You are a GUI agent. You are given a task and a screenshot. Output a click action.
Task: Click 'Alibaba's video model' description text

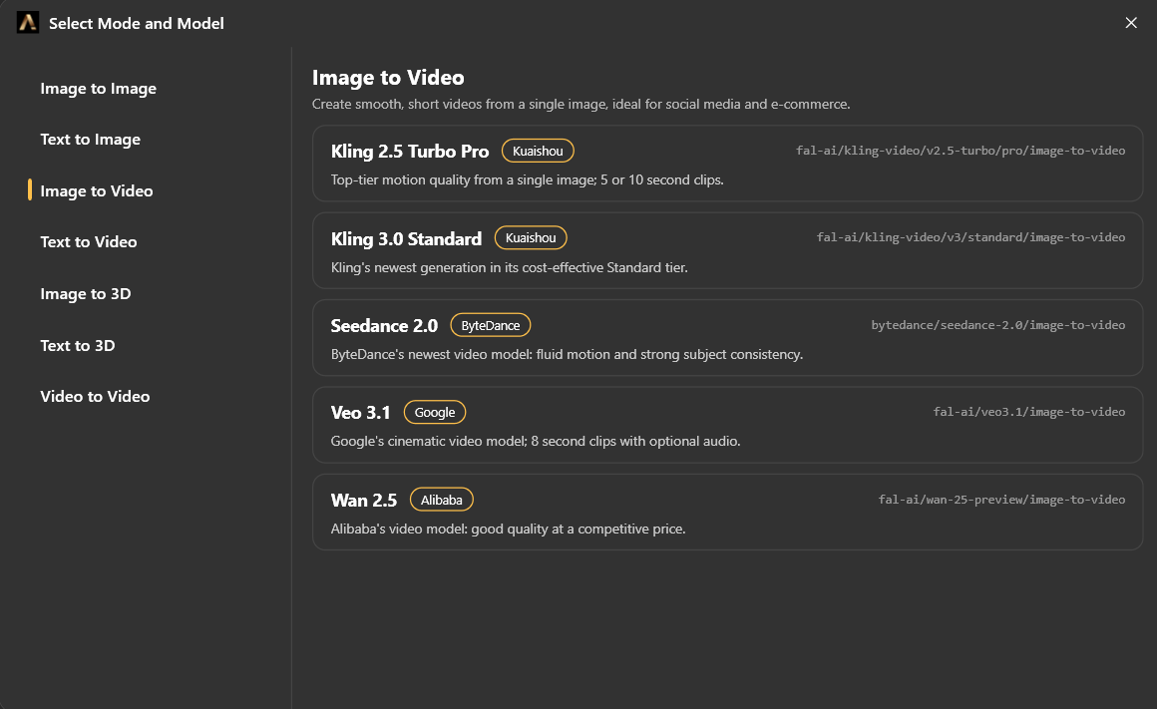[509, 529]
